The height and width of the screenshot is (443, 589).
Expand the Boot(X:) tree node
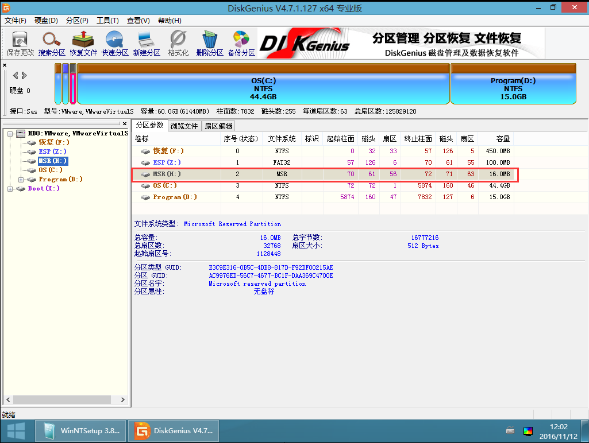(x=10, y=189)
